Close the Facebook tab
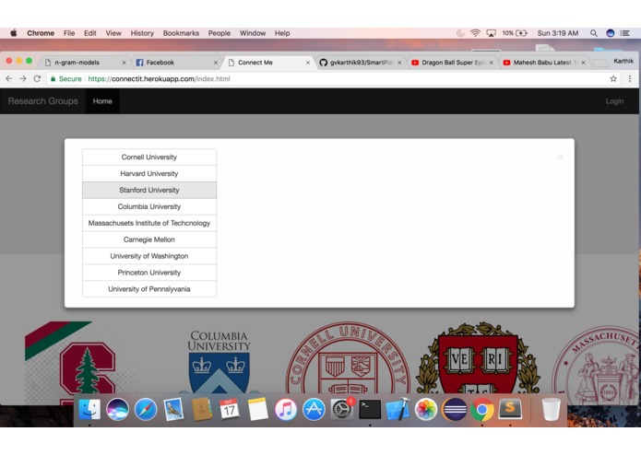This screenshot has height=455, width=641. [216, 63]
